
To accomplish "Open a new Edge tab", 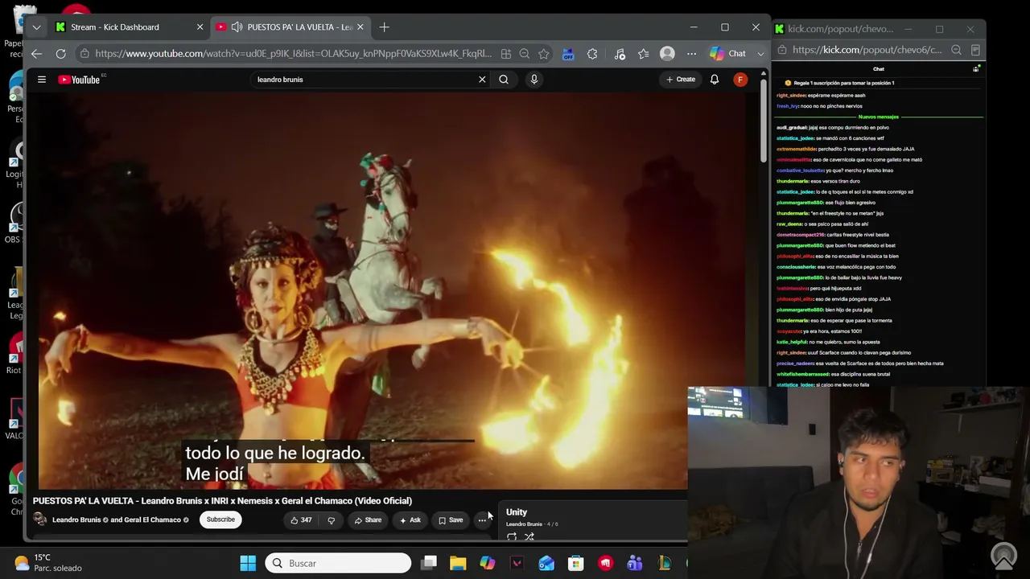I will click(x=384, y=27).
